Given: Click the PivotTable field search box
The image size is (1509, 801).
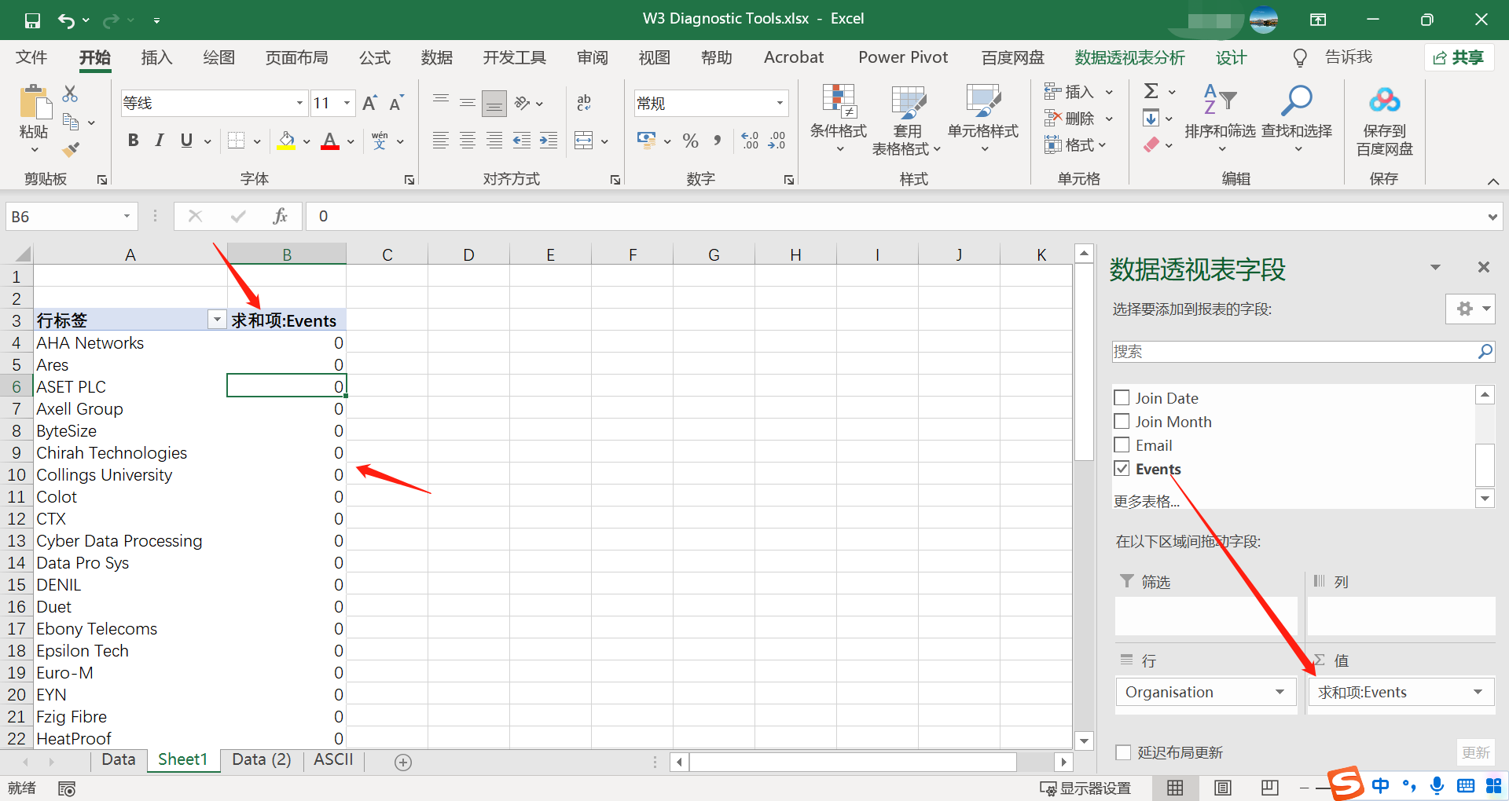Looking at the screenshot, I should coord(1303,351).
